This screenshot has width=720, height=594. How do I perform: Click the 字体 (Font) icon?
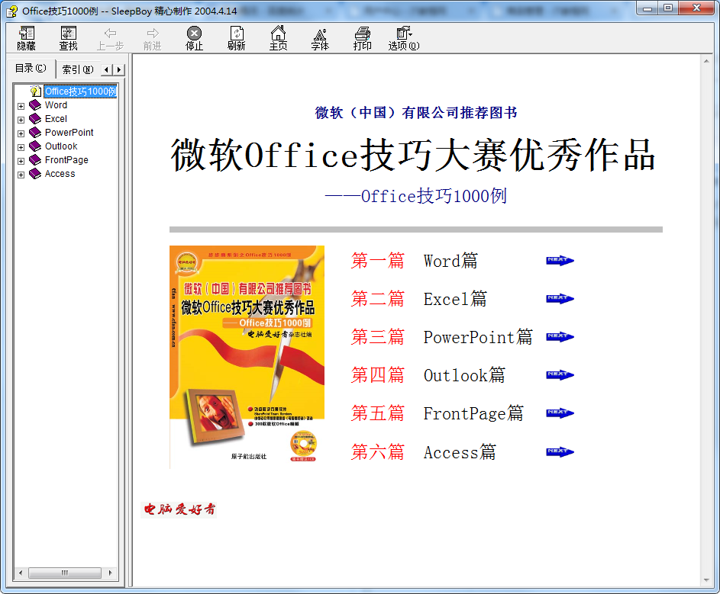pos(319,37)
